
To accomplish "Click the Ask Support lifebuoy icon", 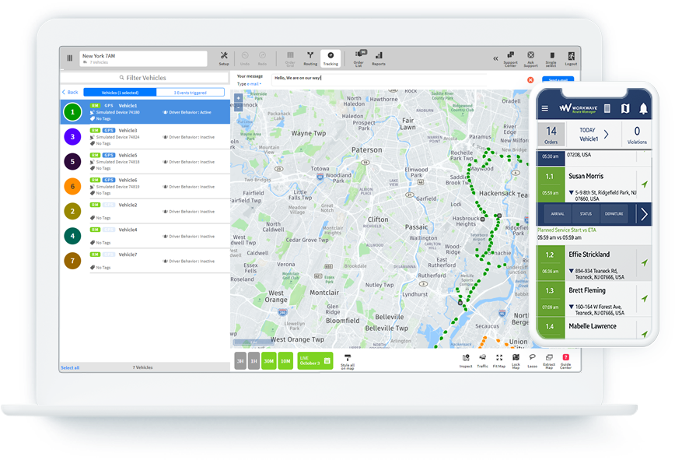I will point(531,58).
